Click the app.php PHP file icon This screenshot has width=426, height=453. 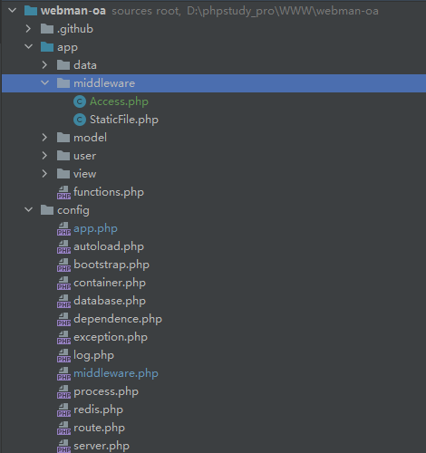coord(63,228)
